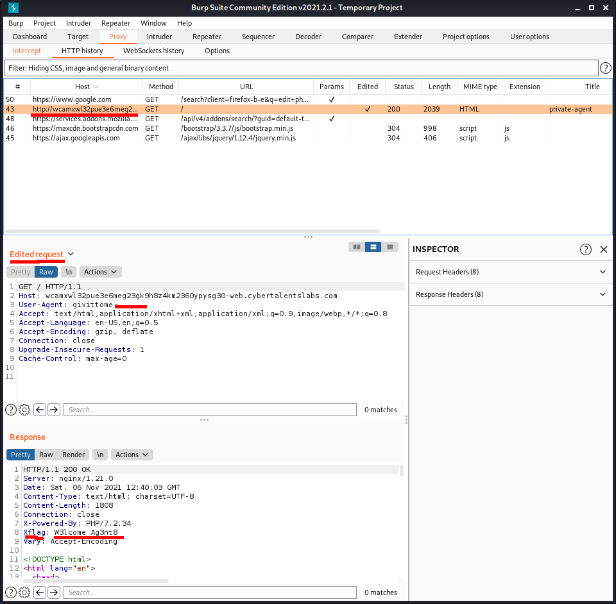Go to next response search match

[54, 592]
